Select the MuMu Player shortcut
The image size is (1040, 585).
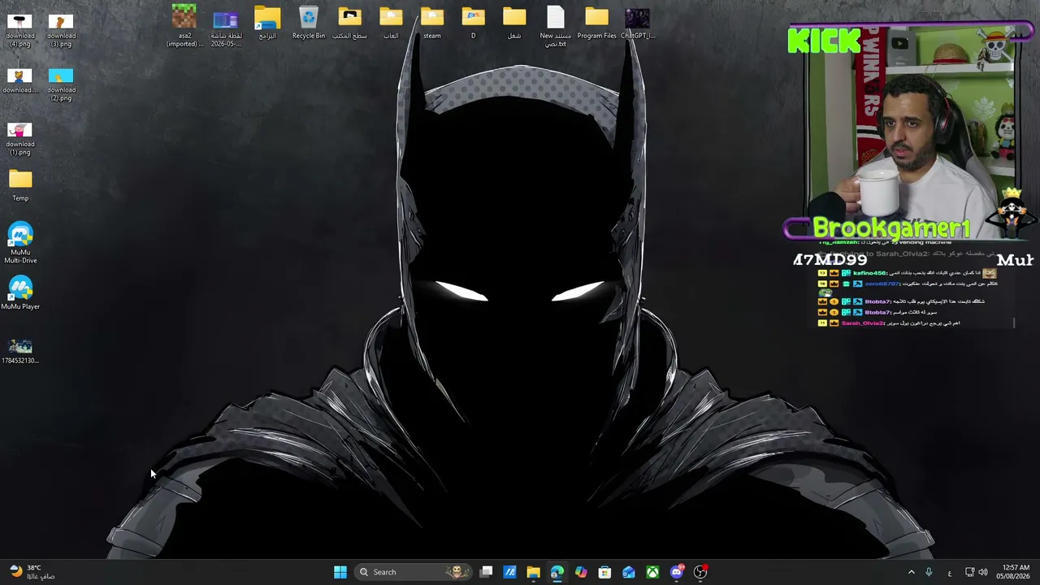click(x=20, y=293)
